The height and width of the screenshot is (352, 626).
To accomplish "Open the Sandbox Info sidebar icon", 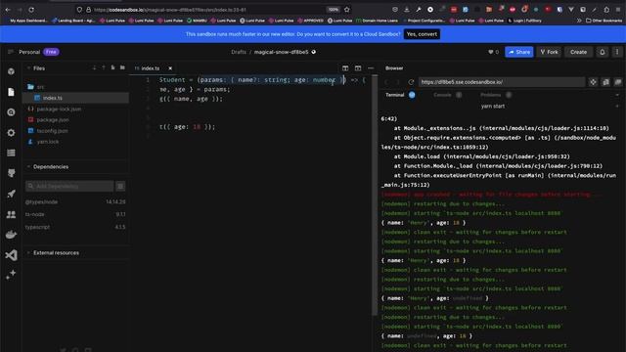I will point(11,71).
